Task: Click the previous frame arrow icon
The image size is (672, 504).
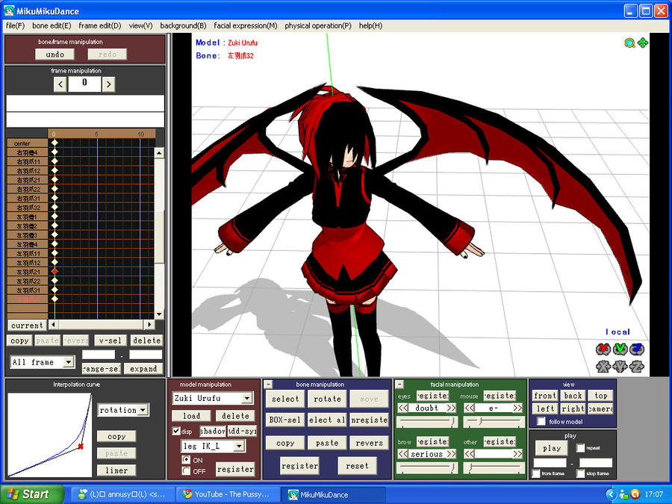Action: click(x=60, y=84)
